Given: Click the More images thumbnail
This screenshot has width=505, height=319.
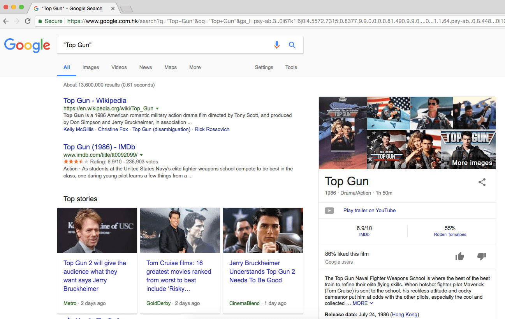Looking at the screenshot, I should coord(468,149).
